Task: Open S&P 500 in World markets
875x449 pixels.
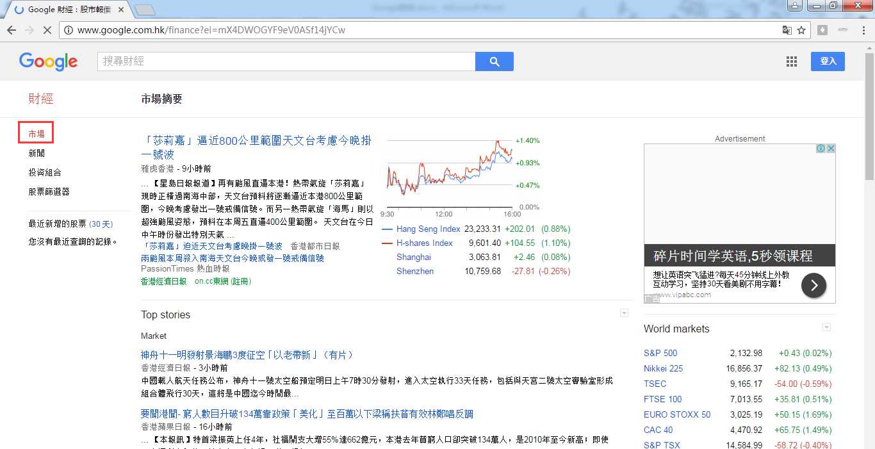Action: pyautogui.click(x=660, y=353)
